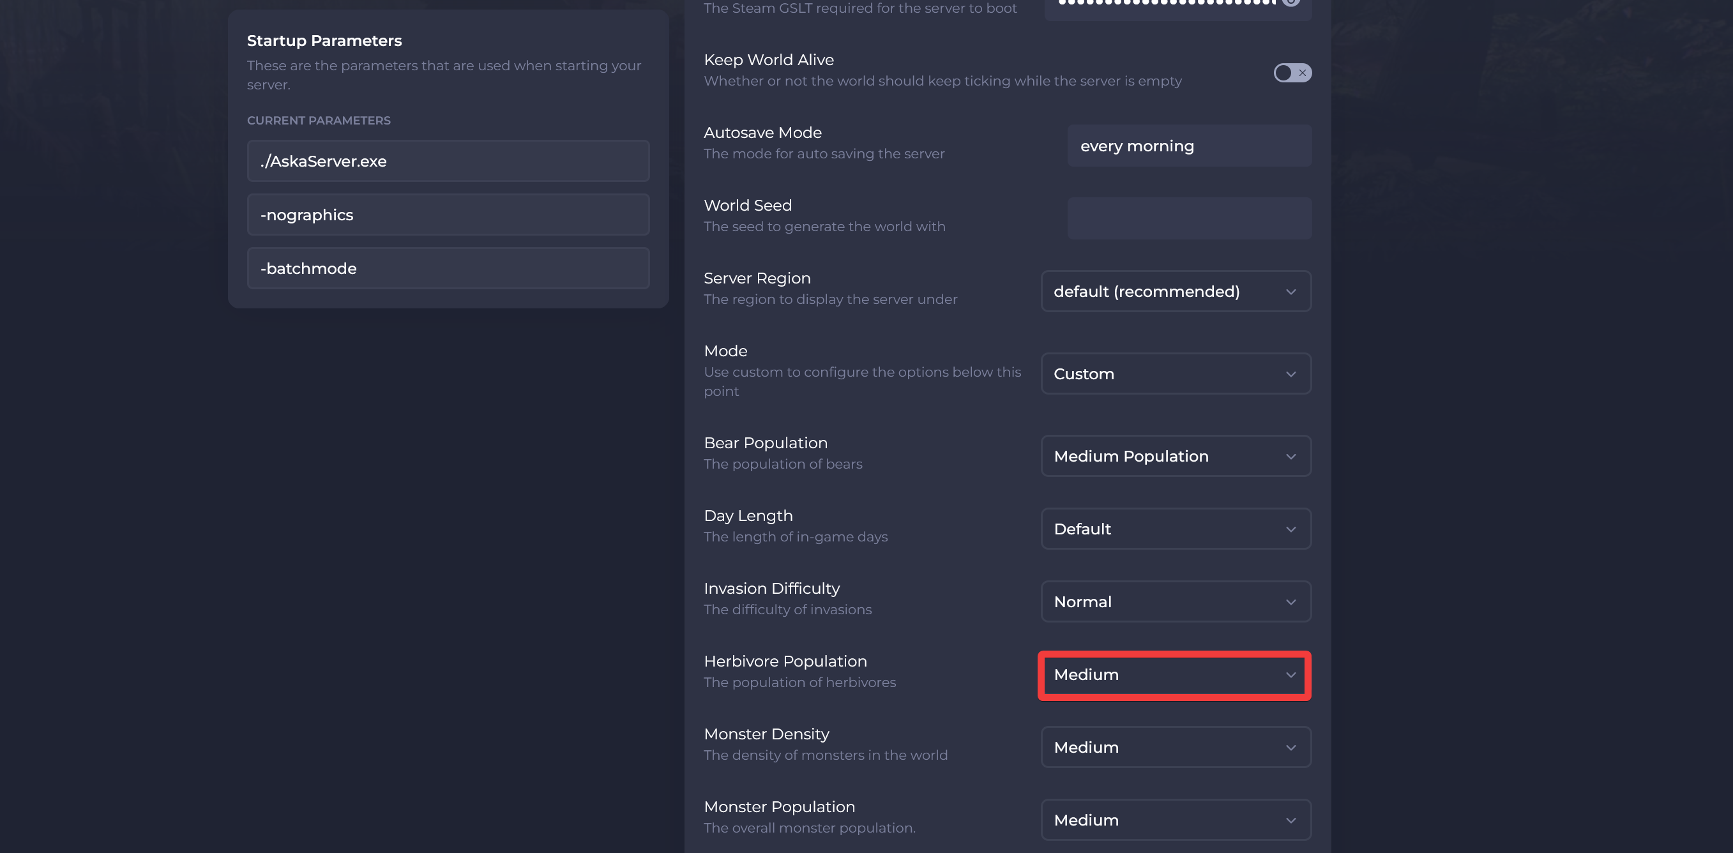Click the text 'The region to display the server under'
The height and width of the screenshot is (853, 1733).
830,299
